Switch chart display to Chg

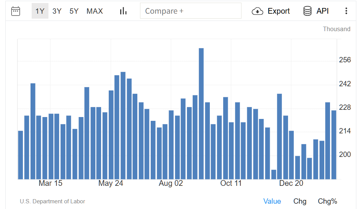(x=299, y=201)
